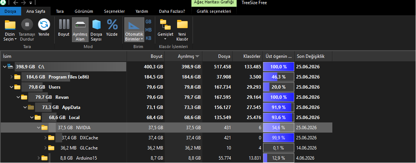The width and height of the screenshot is (416, 163).
Task: Set units to MB
Action: point(148,30)
